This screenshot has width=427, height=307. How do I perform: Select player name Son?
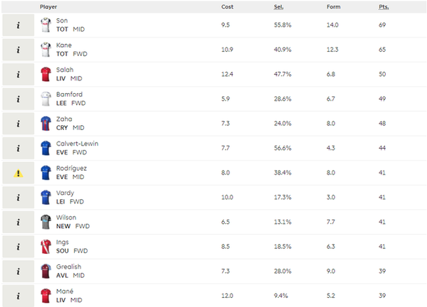coord(62,20)
